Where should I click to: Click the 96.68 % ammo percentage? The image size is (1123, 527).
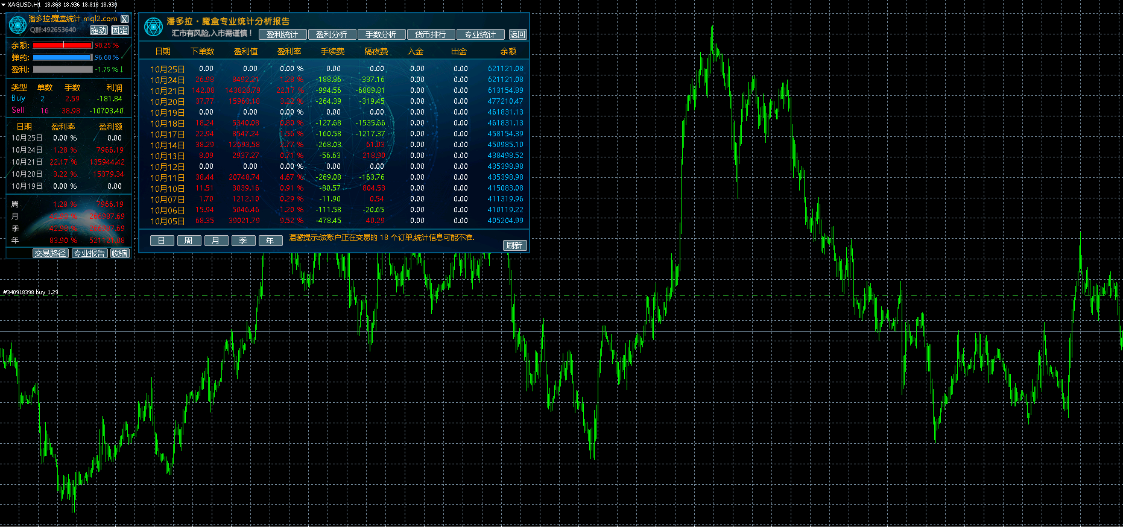point(107,57)
